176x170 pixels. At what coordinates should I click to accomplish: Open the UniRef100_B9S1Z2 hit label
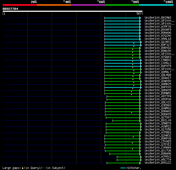click(x=158, y=163)
